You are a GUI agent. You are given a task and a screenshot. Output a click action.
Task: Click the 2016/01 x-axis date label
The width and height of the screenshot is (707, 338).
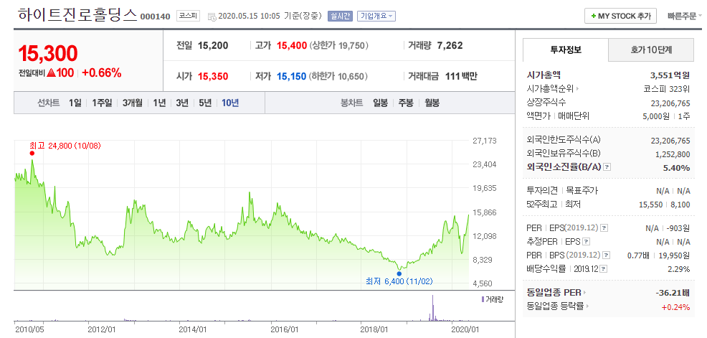pos(285,329)
